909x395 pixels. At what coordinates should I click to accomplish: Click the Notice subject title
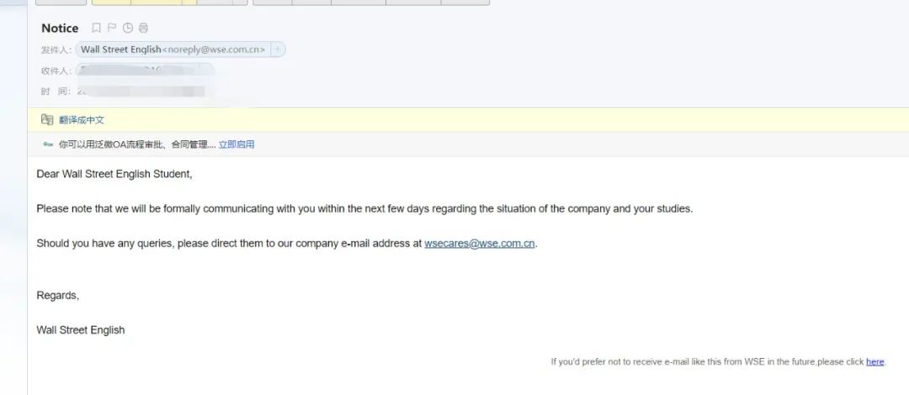(60, 29)
